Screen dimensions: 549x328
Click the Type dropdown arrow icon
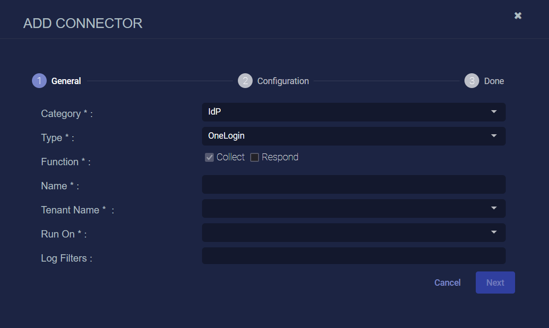(494, 136)
